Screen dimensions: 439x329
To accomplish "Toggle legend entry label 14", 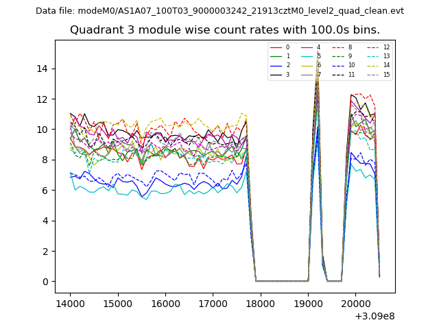I will click(386, 65).
